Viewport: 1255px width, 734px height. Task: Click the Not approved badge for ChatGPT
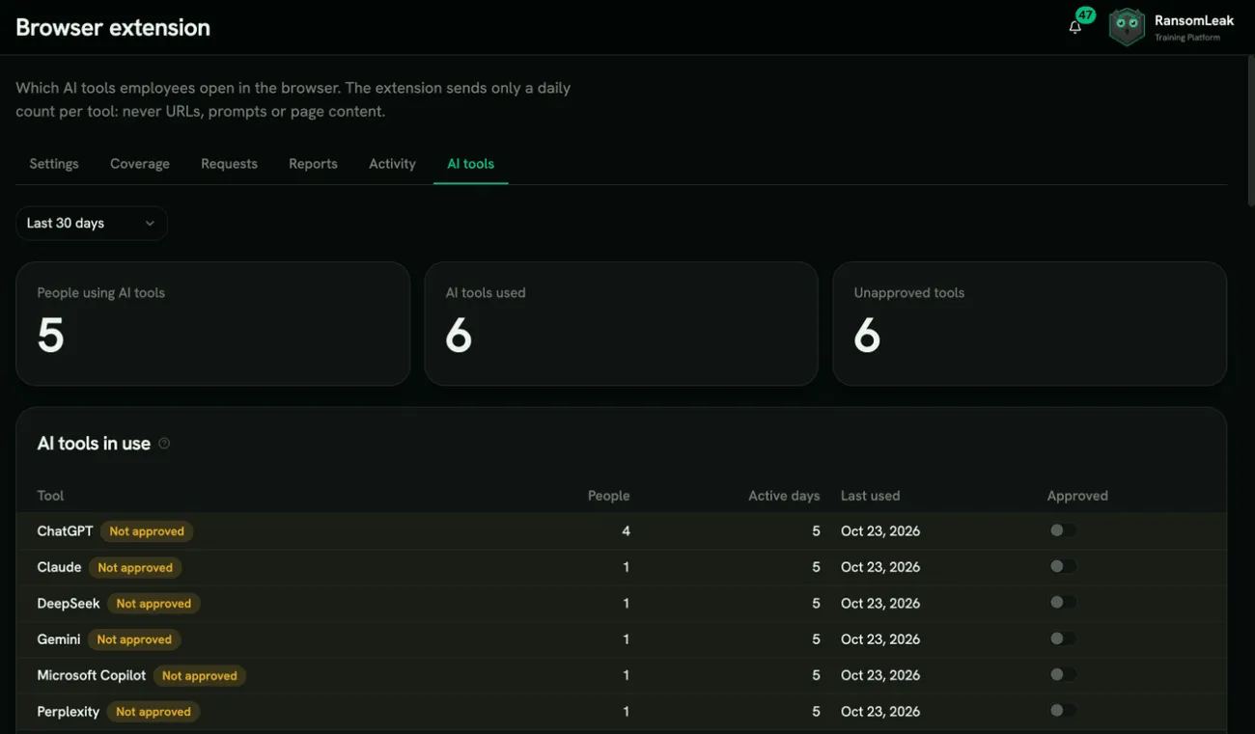pos(147,531)
